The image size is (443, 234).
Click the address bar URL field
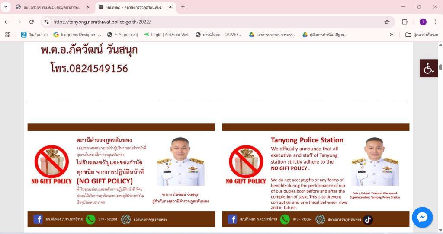215,22
